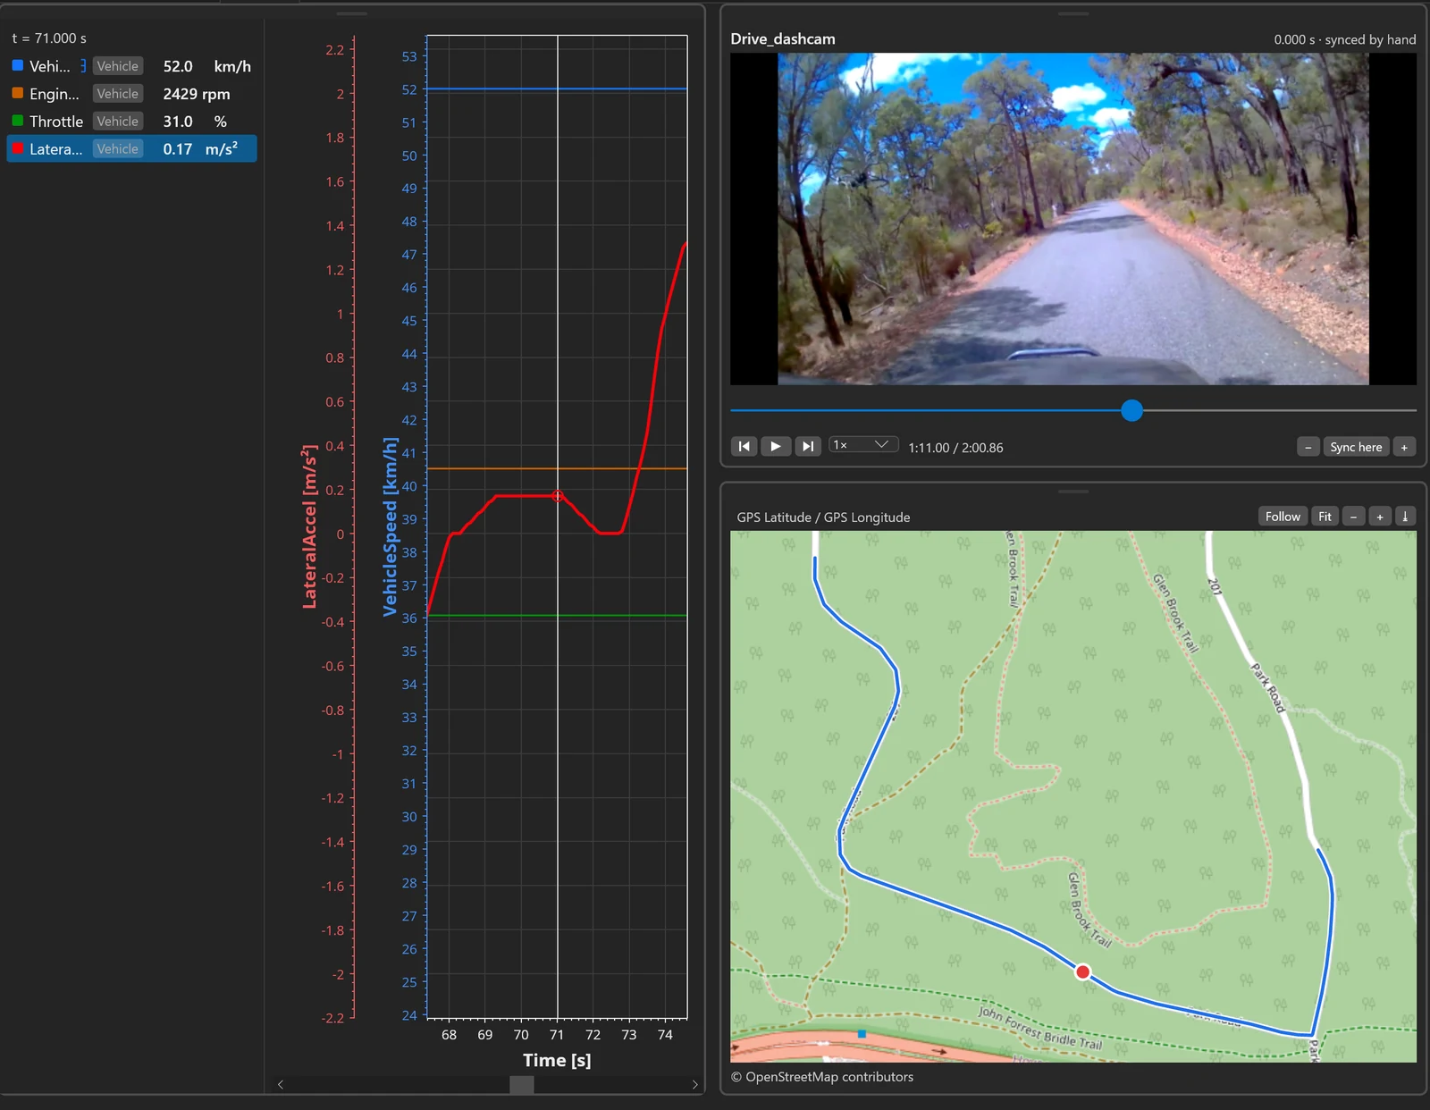The height and width of the screenshot is (1110, 1430).
Task: Click the drag handle atop the map panel
Action: (x=1072, y=491)
